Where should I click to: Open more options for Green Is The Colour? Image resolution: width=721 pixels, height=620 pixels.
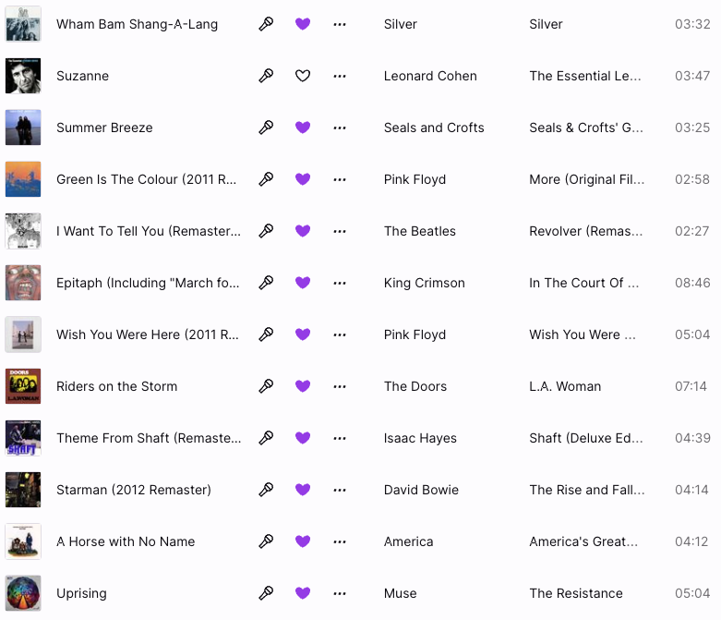340,179
